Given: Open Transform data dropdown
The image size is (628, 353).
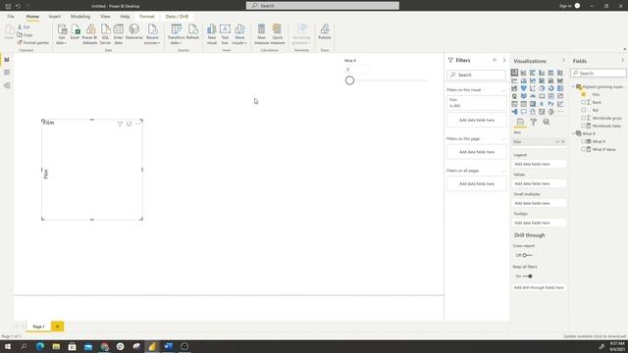Looking at the screenshot, I should point(177,34).
